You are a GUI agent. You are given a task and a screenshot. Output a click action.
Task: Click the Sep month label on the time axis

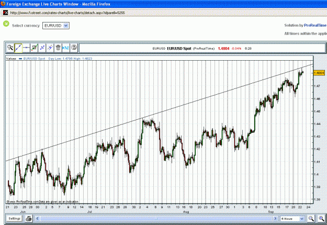[x=271, y=211]
